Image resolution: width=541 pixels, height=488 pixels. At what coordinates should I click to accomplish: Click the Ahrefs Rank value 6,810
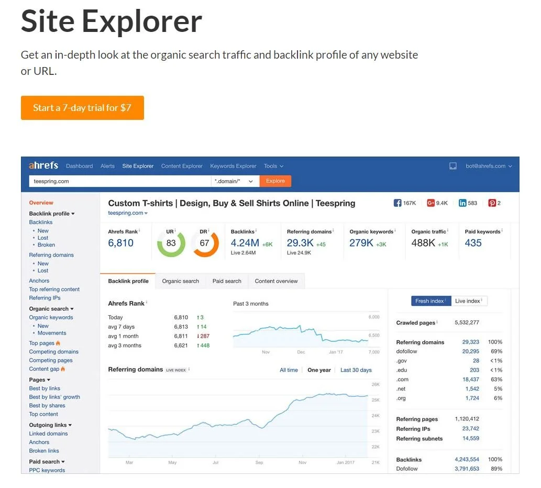[121, 243]
